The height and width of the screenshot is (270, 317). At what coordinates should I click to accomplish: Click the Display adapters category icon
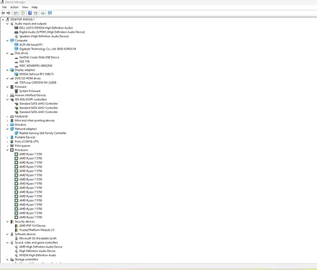12,70
